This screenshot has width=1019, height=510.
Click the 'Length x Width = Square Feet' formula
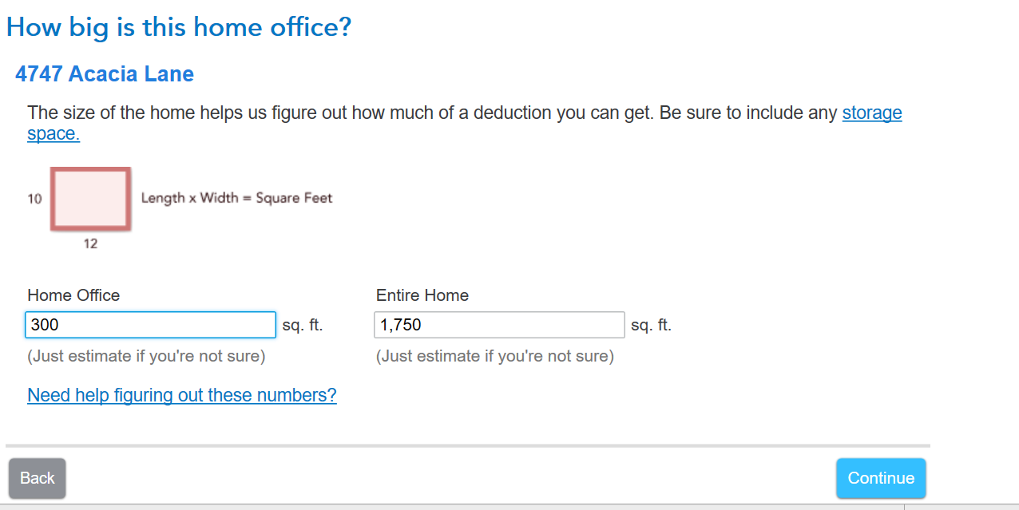236,198
